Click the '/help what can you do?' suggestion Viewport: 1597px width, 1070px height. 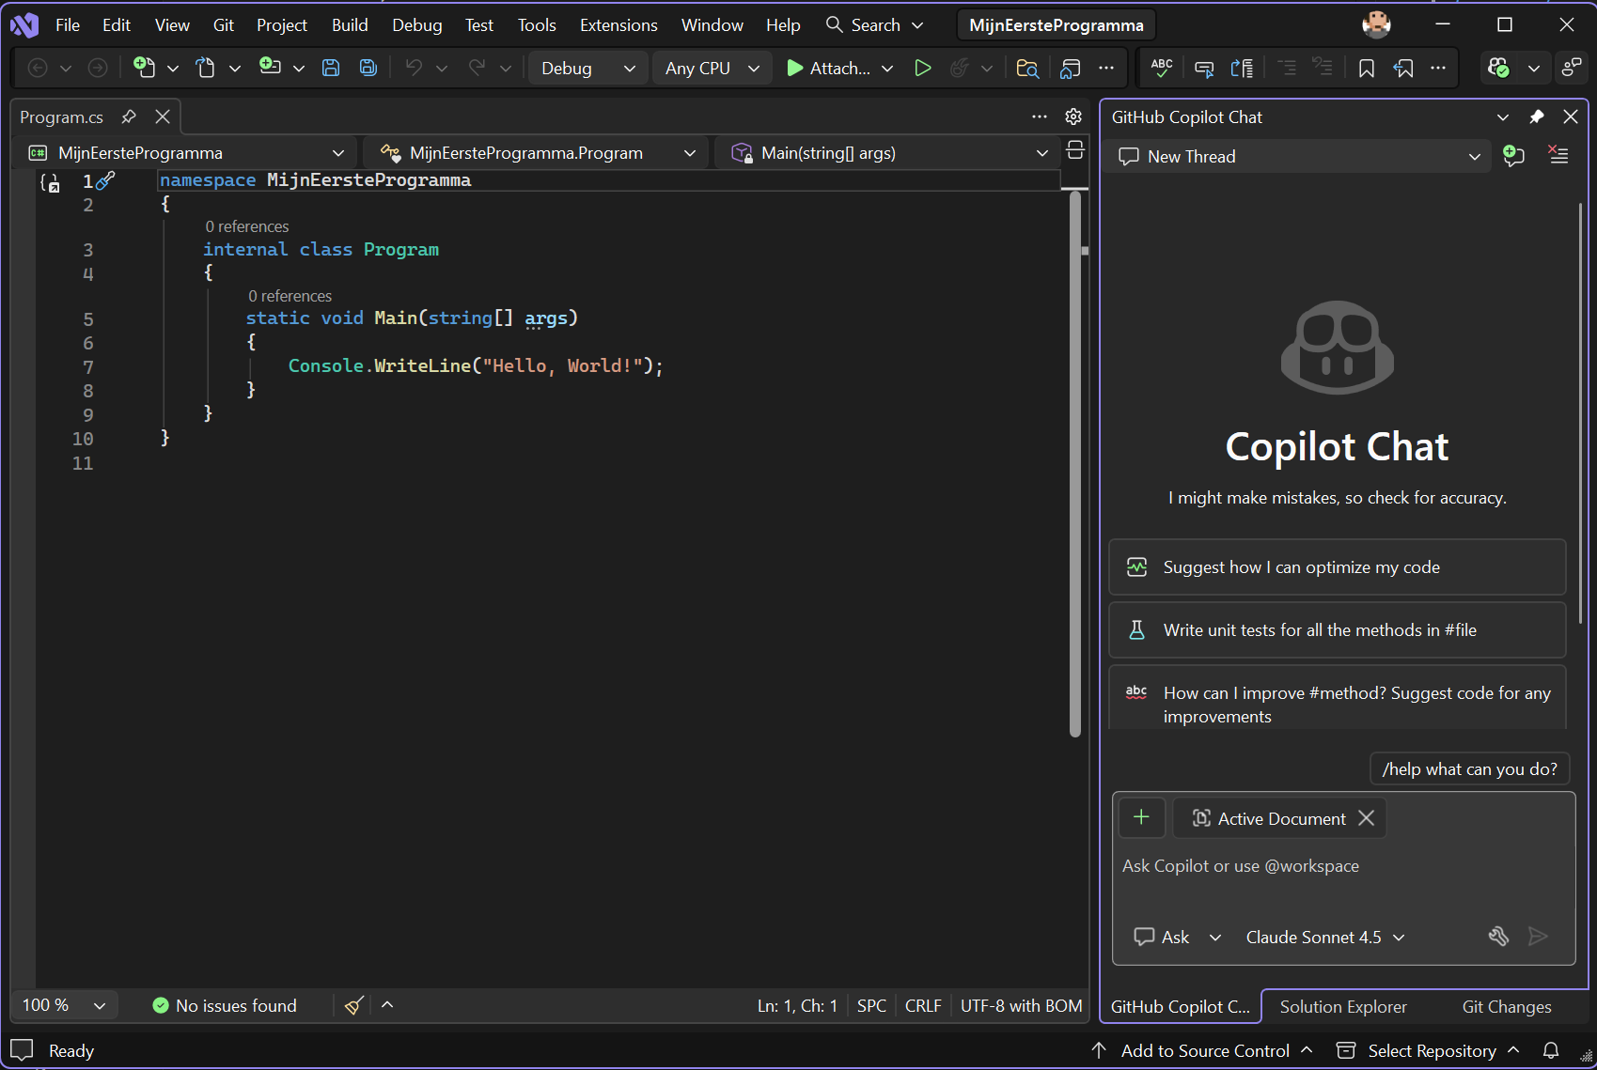tap(1469, 768)
